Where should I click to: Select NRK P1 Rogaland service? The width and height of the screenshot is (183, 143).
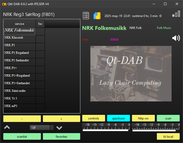click(x=20, y=54)
